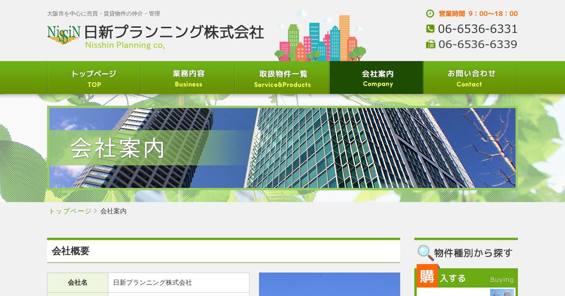
Task: Open the トップページ TOP menu item
Action: 94,78
